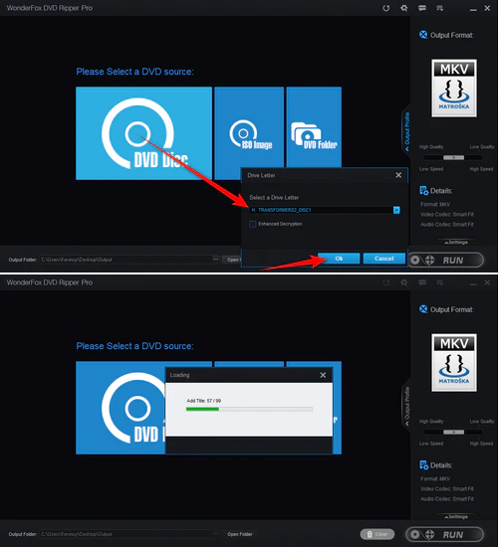Click the DVD Disc source tile in top window

click(x=143, y=133)
